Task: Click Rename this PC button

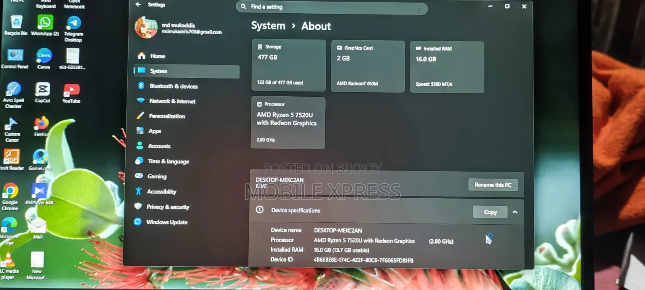Action: pyautogui.click(x=493, y=185)
